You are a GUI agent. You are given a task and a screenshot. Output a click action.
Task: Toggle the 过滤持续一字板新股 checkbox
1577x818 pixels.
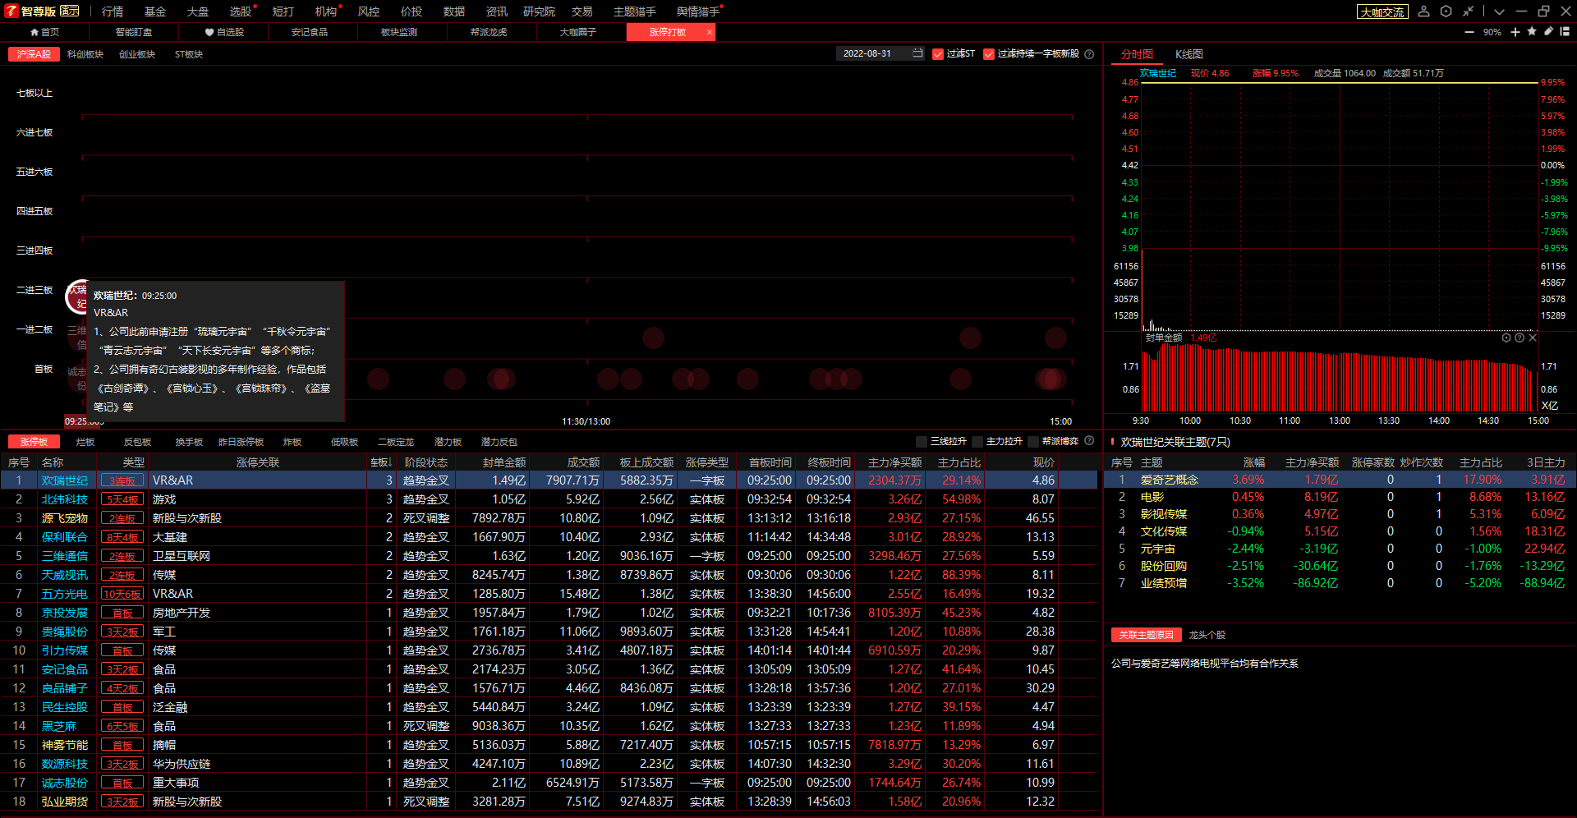989,54
